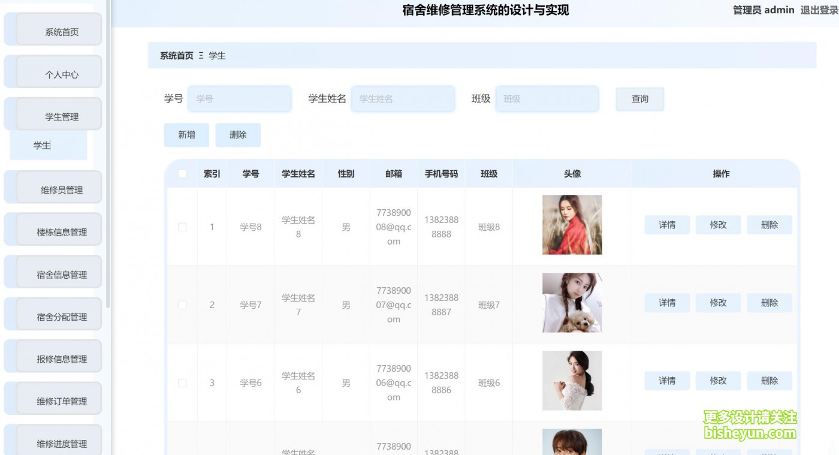The width and height of the screenshot is (839, 455).
Task: Click the 手机号码 column header
Action: 441,174
